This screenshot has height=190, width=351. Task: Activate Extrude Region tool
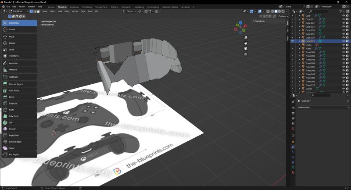[x=19, y=84]
